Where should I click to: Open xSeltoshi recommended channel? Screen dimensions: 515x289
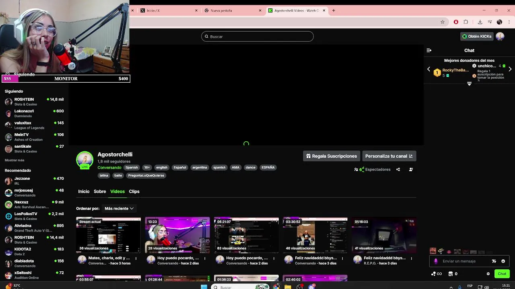[x=34, y=275]
